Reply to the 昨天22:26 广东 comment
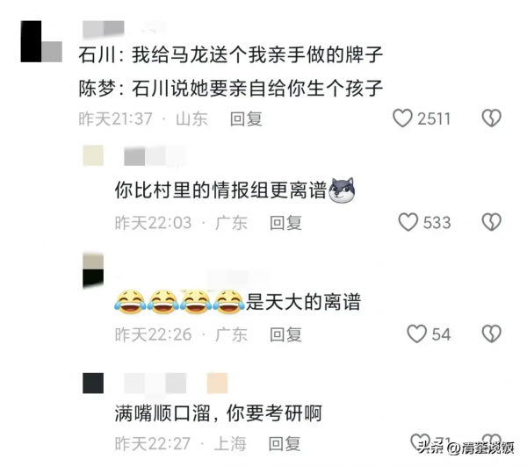This screenshot has width=527, height=466. (x=285, y=334)
